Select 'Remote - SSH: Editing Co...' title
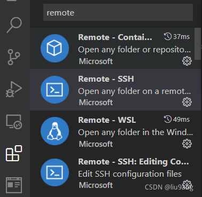The height and width of the screenshot is (197, 202). (x=134, y=162)
